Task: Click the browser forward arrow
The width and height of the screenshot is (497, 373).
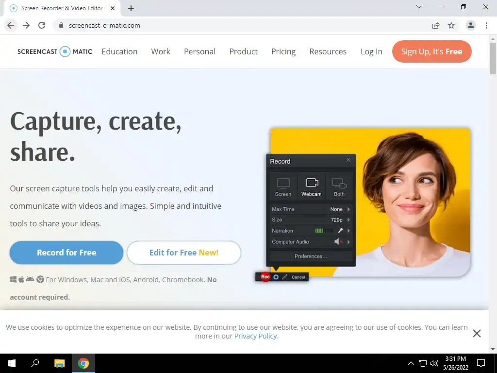Action: [x=26, y=25]
